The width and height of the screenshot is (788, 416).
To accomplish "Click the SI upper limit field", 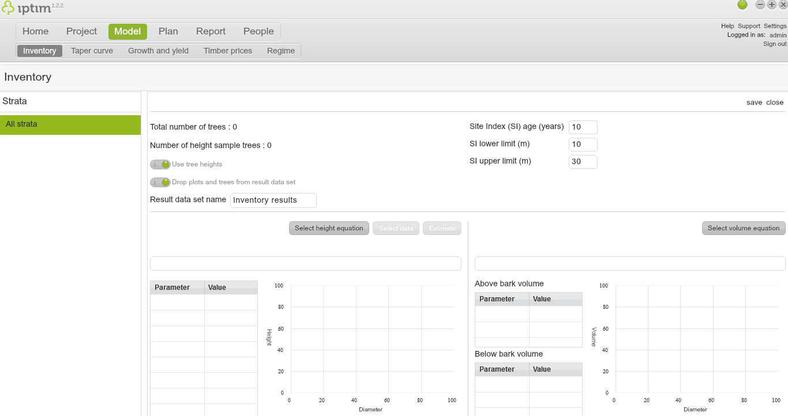I will [x=583, y=162].
